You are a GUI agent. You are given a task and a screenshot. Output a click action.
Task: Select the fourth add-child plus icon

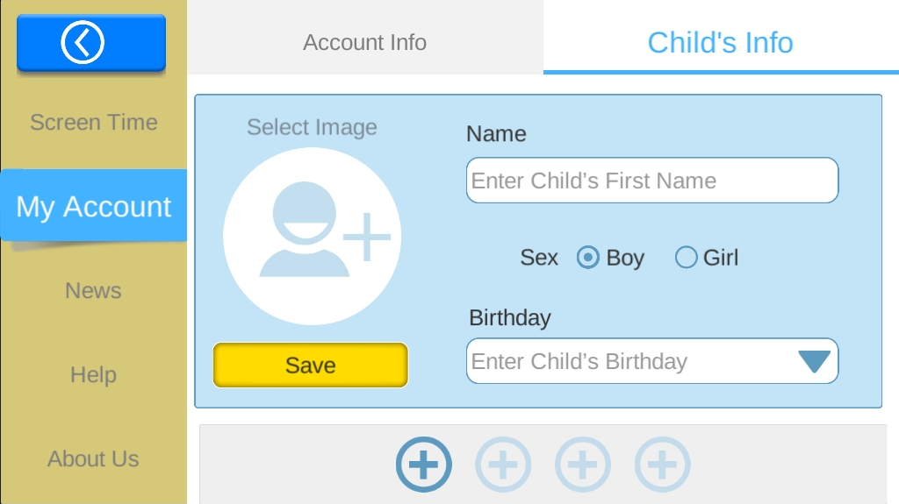(x=662, y=465)
